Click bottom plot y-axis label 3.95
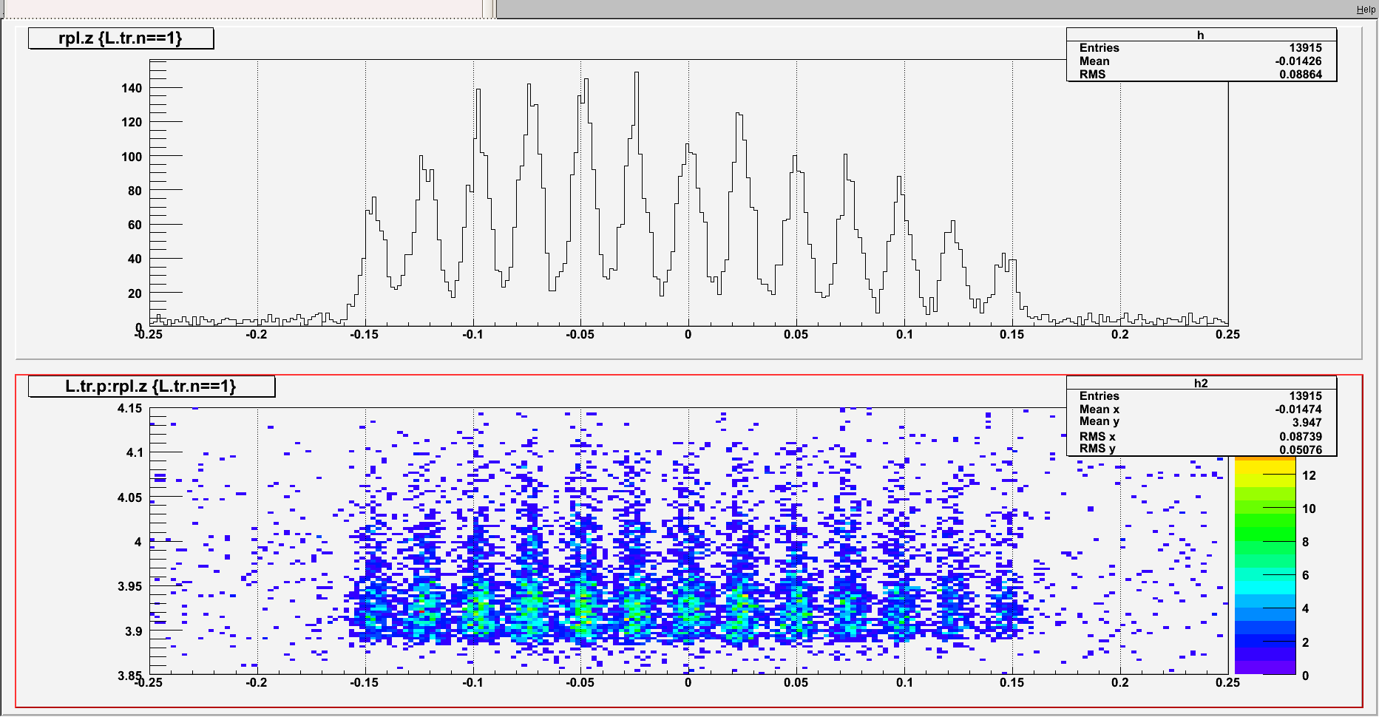The image size is (1379, 717). point(129,587)
